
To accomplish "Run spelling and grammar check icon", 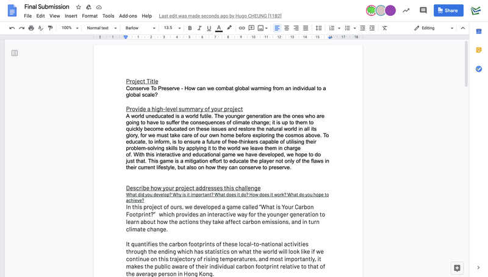I will (41, 28).
